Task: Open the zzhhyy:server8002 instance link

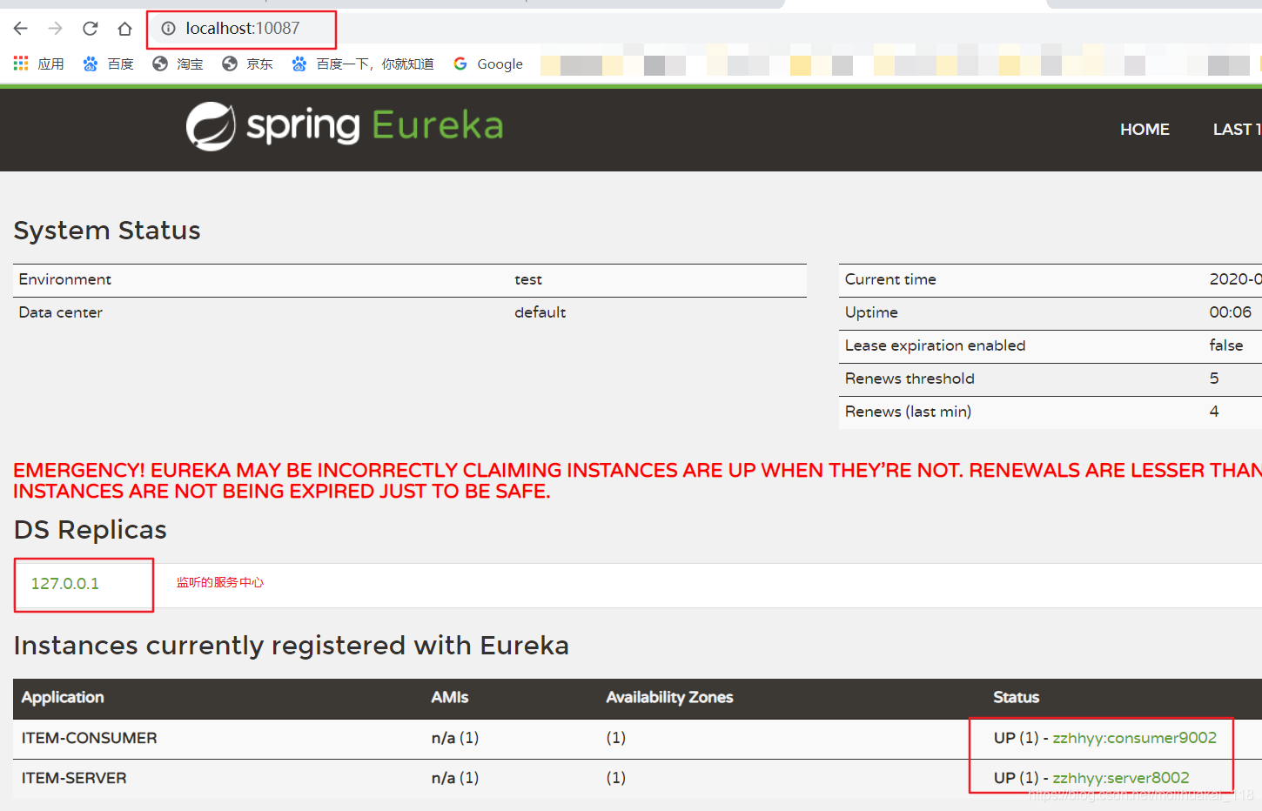Action: 1121,778
